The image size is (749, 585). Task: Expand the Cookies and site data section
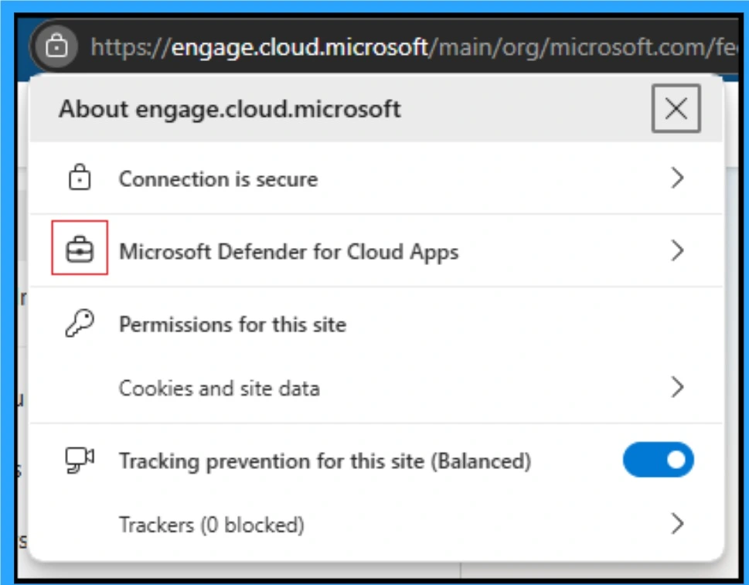[x=678, y=388]
